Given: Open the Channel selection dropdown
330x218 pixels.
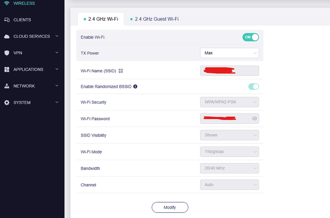Looking at the screenshot, I should coord(229,184).
